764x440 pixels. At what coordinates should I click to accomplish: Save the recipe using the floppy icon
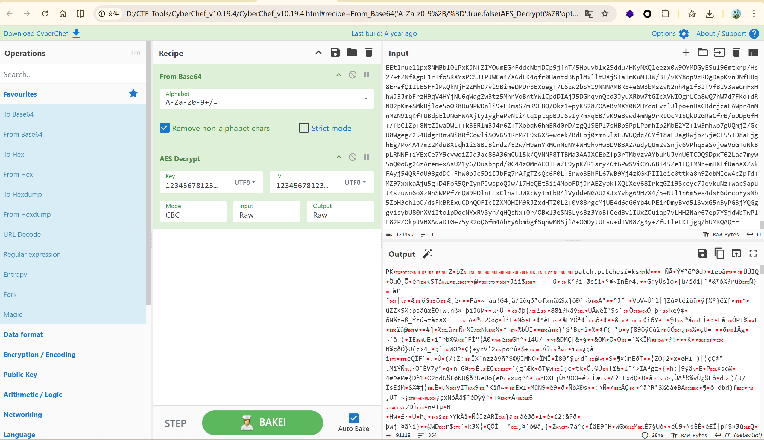pyautogui.click(x=335, y=53)
